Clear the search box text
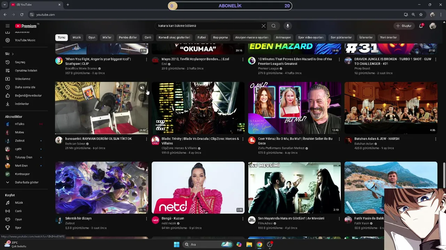Image resolution: width=446 pixels, height=250 pixels. pyautogui.click(x=263, y=26)
